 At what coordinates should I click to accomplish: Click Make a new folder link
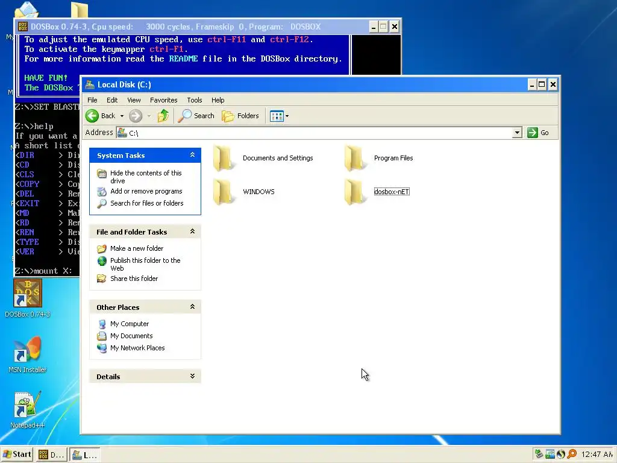pos(137,248)
